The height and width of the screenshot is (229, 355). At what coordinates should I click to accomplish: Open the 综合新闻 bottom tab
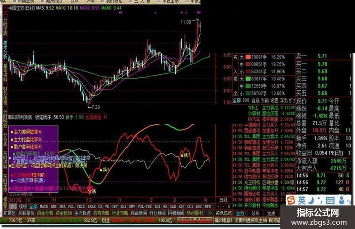139,213
